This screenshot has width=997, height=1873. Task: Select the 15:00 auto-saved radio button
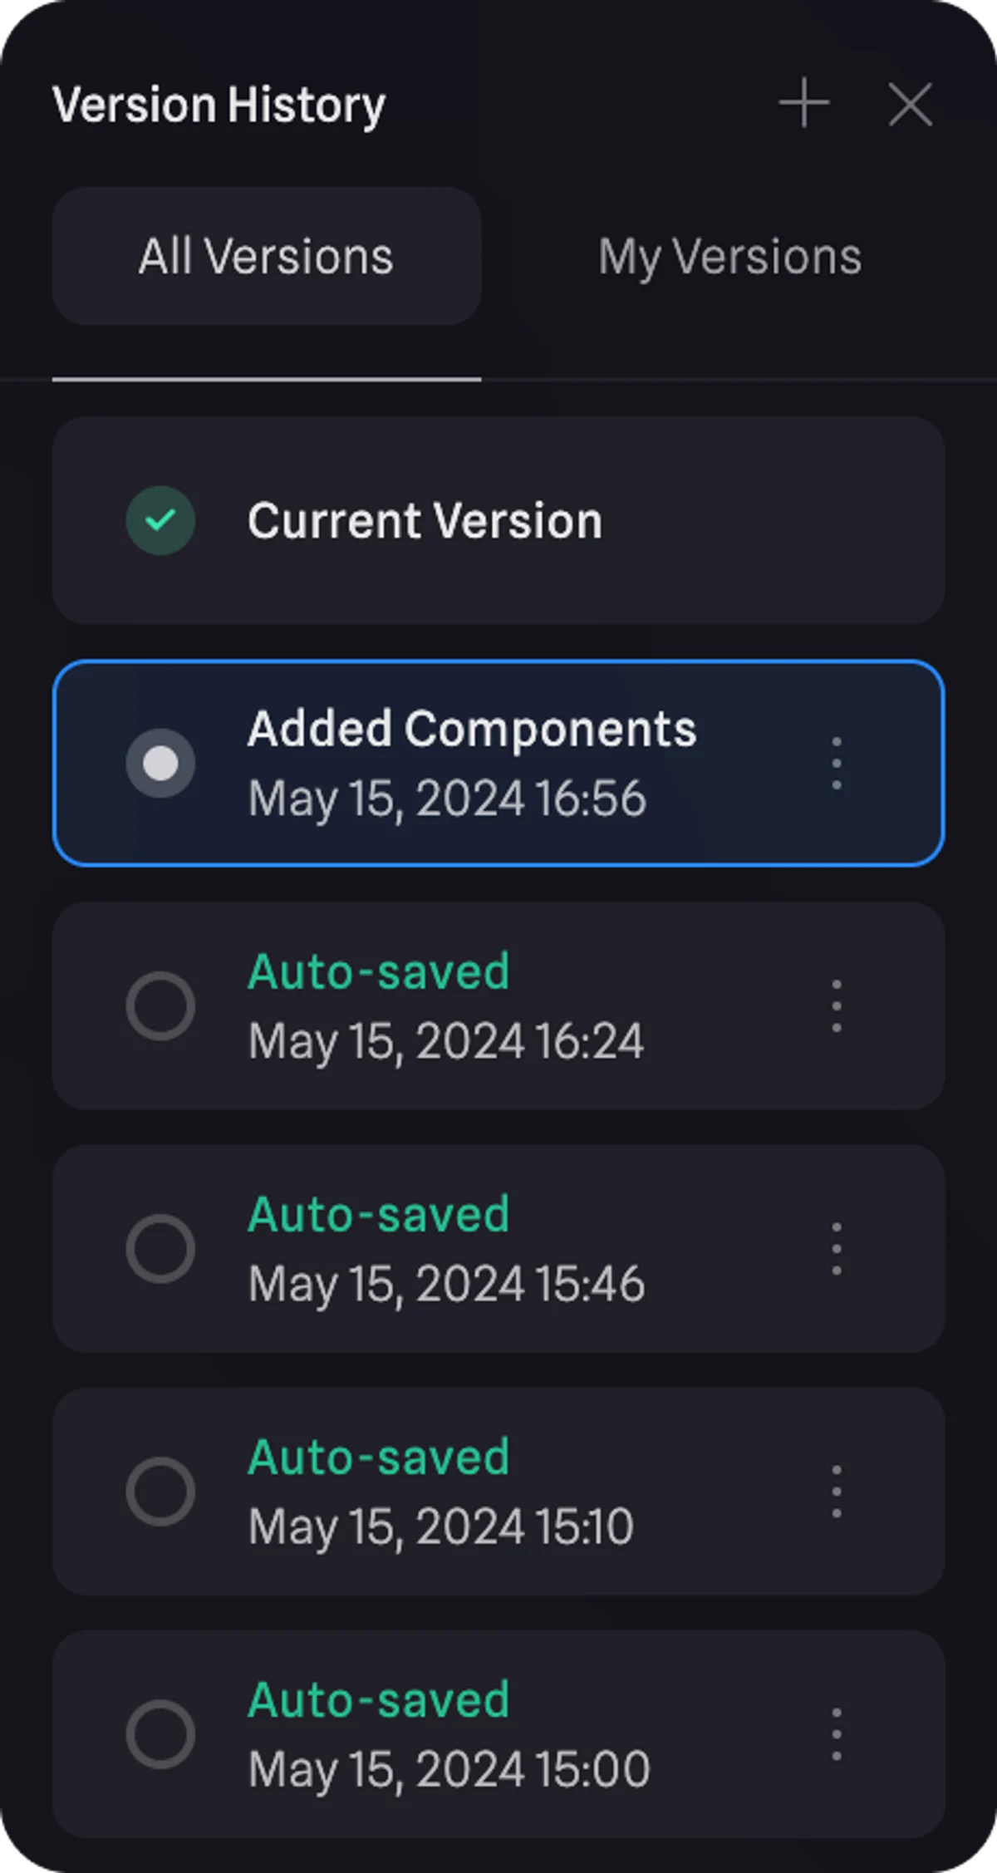click(x=160, y=1733)
